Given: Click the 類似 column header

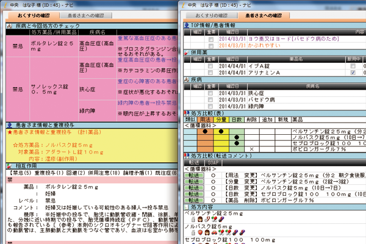Looking at the screenshot, I should [x=190, y=120].
